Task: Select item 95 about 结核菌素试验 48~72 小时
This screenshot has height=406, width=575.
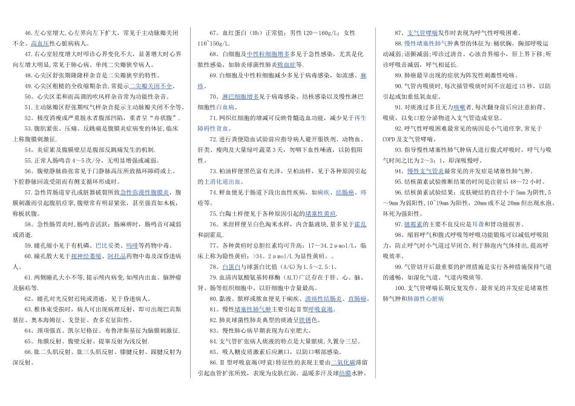Action: click(470, 182)
